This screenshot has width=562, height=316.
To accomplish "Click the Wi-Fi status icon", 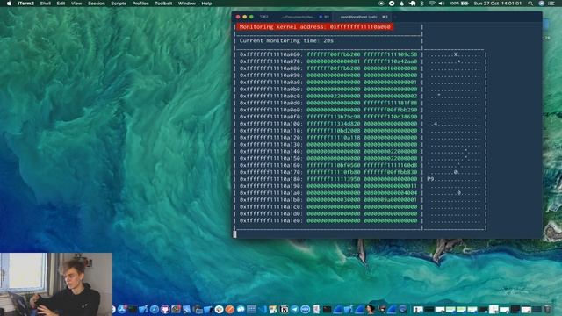I will [x=432, y=4].
